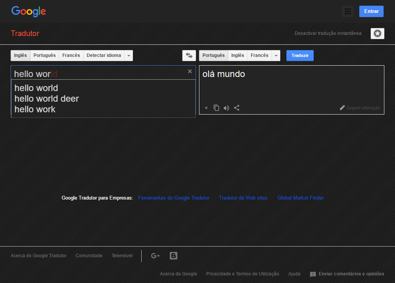
Task: Click the Entrar sign-in button
Action: (371, 11)
